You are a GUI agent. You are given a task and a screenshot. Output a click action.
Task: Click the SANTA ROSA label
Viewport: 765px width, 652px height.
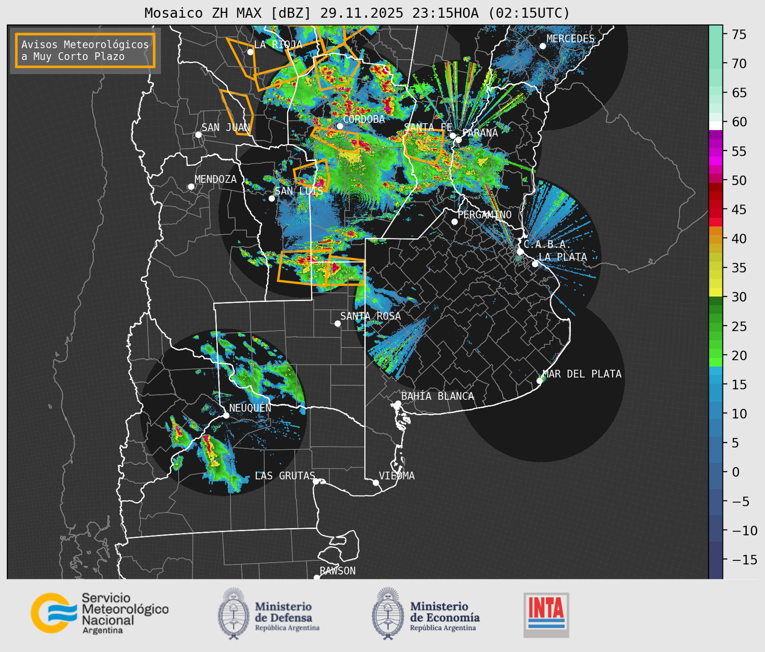point(370,316)
